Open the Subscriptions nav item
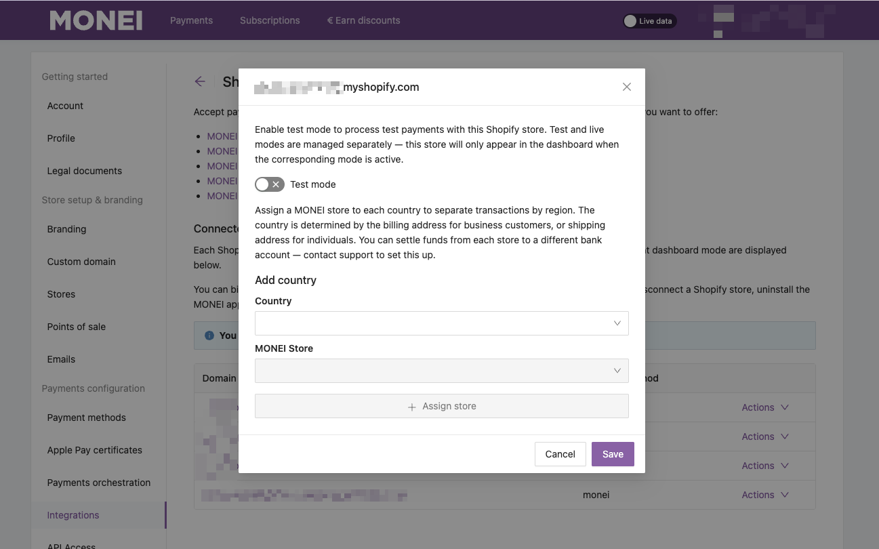The height and width of the screenshot is (549, 879). tap(270, 20)
